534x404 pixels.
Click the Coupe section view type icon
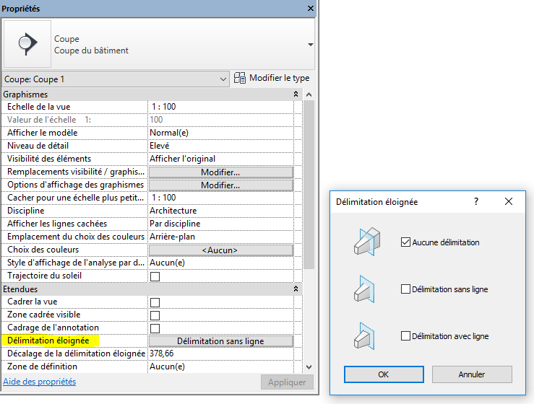pyautogui.click(x=27, y=44)
